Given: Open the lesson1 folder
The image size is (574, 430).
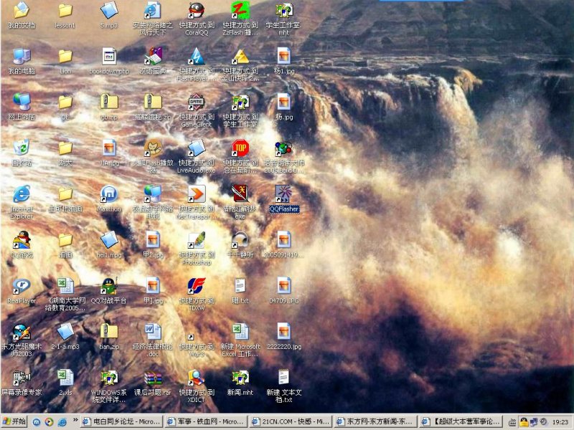Looking at the screenshot, I should pos(65,11).
